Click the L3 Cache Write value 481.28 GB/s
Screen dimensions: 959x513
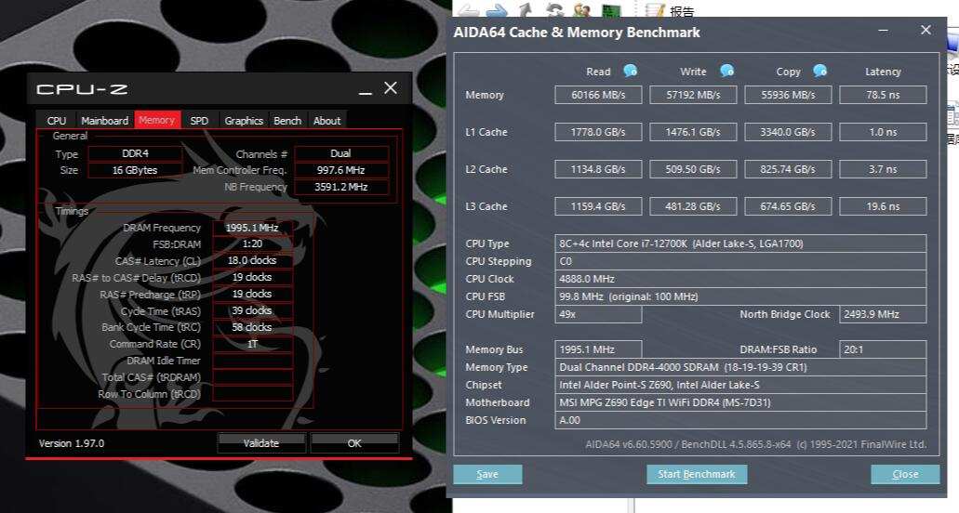click(693, 206)
